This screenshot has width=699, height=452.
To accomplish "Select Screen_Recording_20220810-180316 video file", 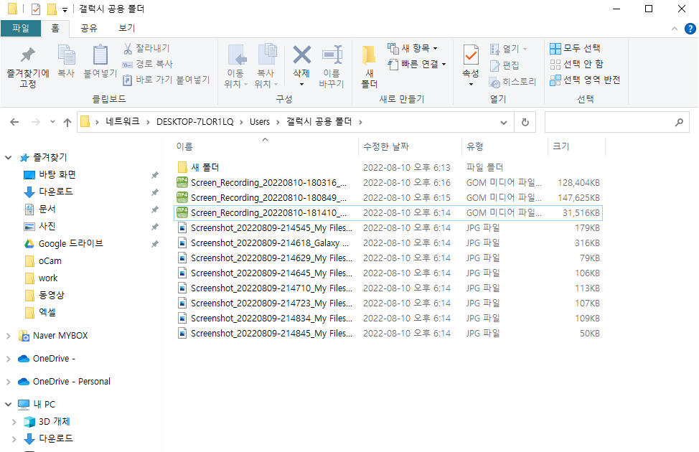I will 388,183.
